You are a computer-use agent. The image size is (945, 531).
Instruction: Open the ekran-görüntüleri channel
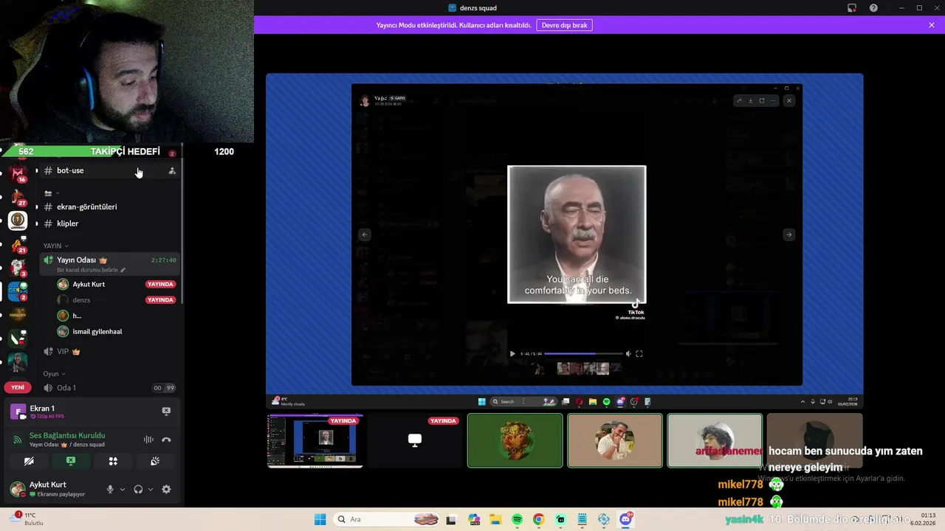(x=109, y=206)
